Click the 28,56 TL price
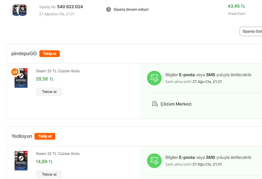262x179 pixels. 45,79
